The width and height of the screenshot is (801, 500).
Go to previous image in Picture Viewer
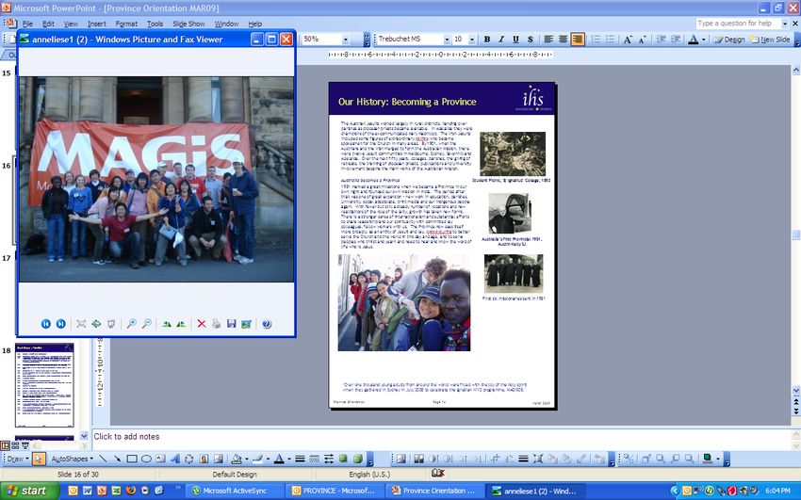pyautogui.click(x=46, y=324)
